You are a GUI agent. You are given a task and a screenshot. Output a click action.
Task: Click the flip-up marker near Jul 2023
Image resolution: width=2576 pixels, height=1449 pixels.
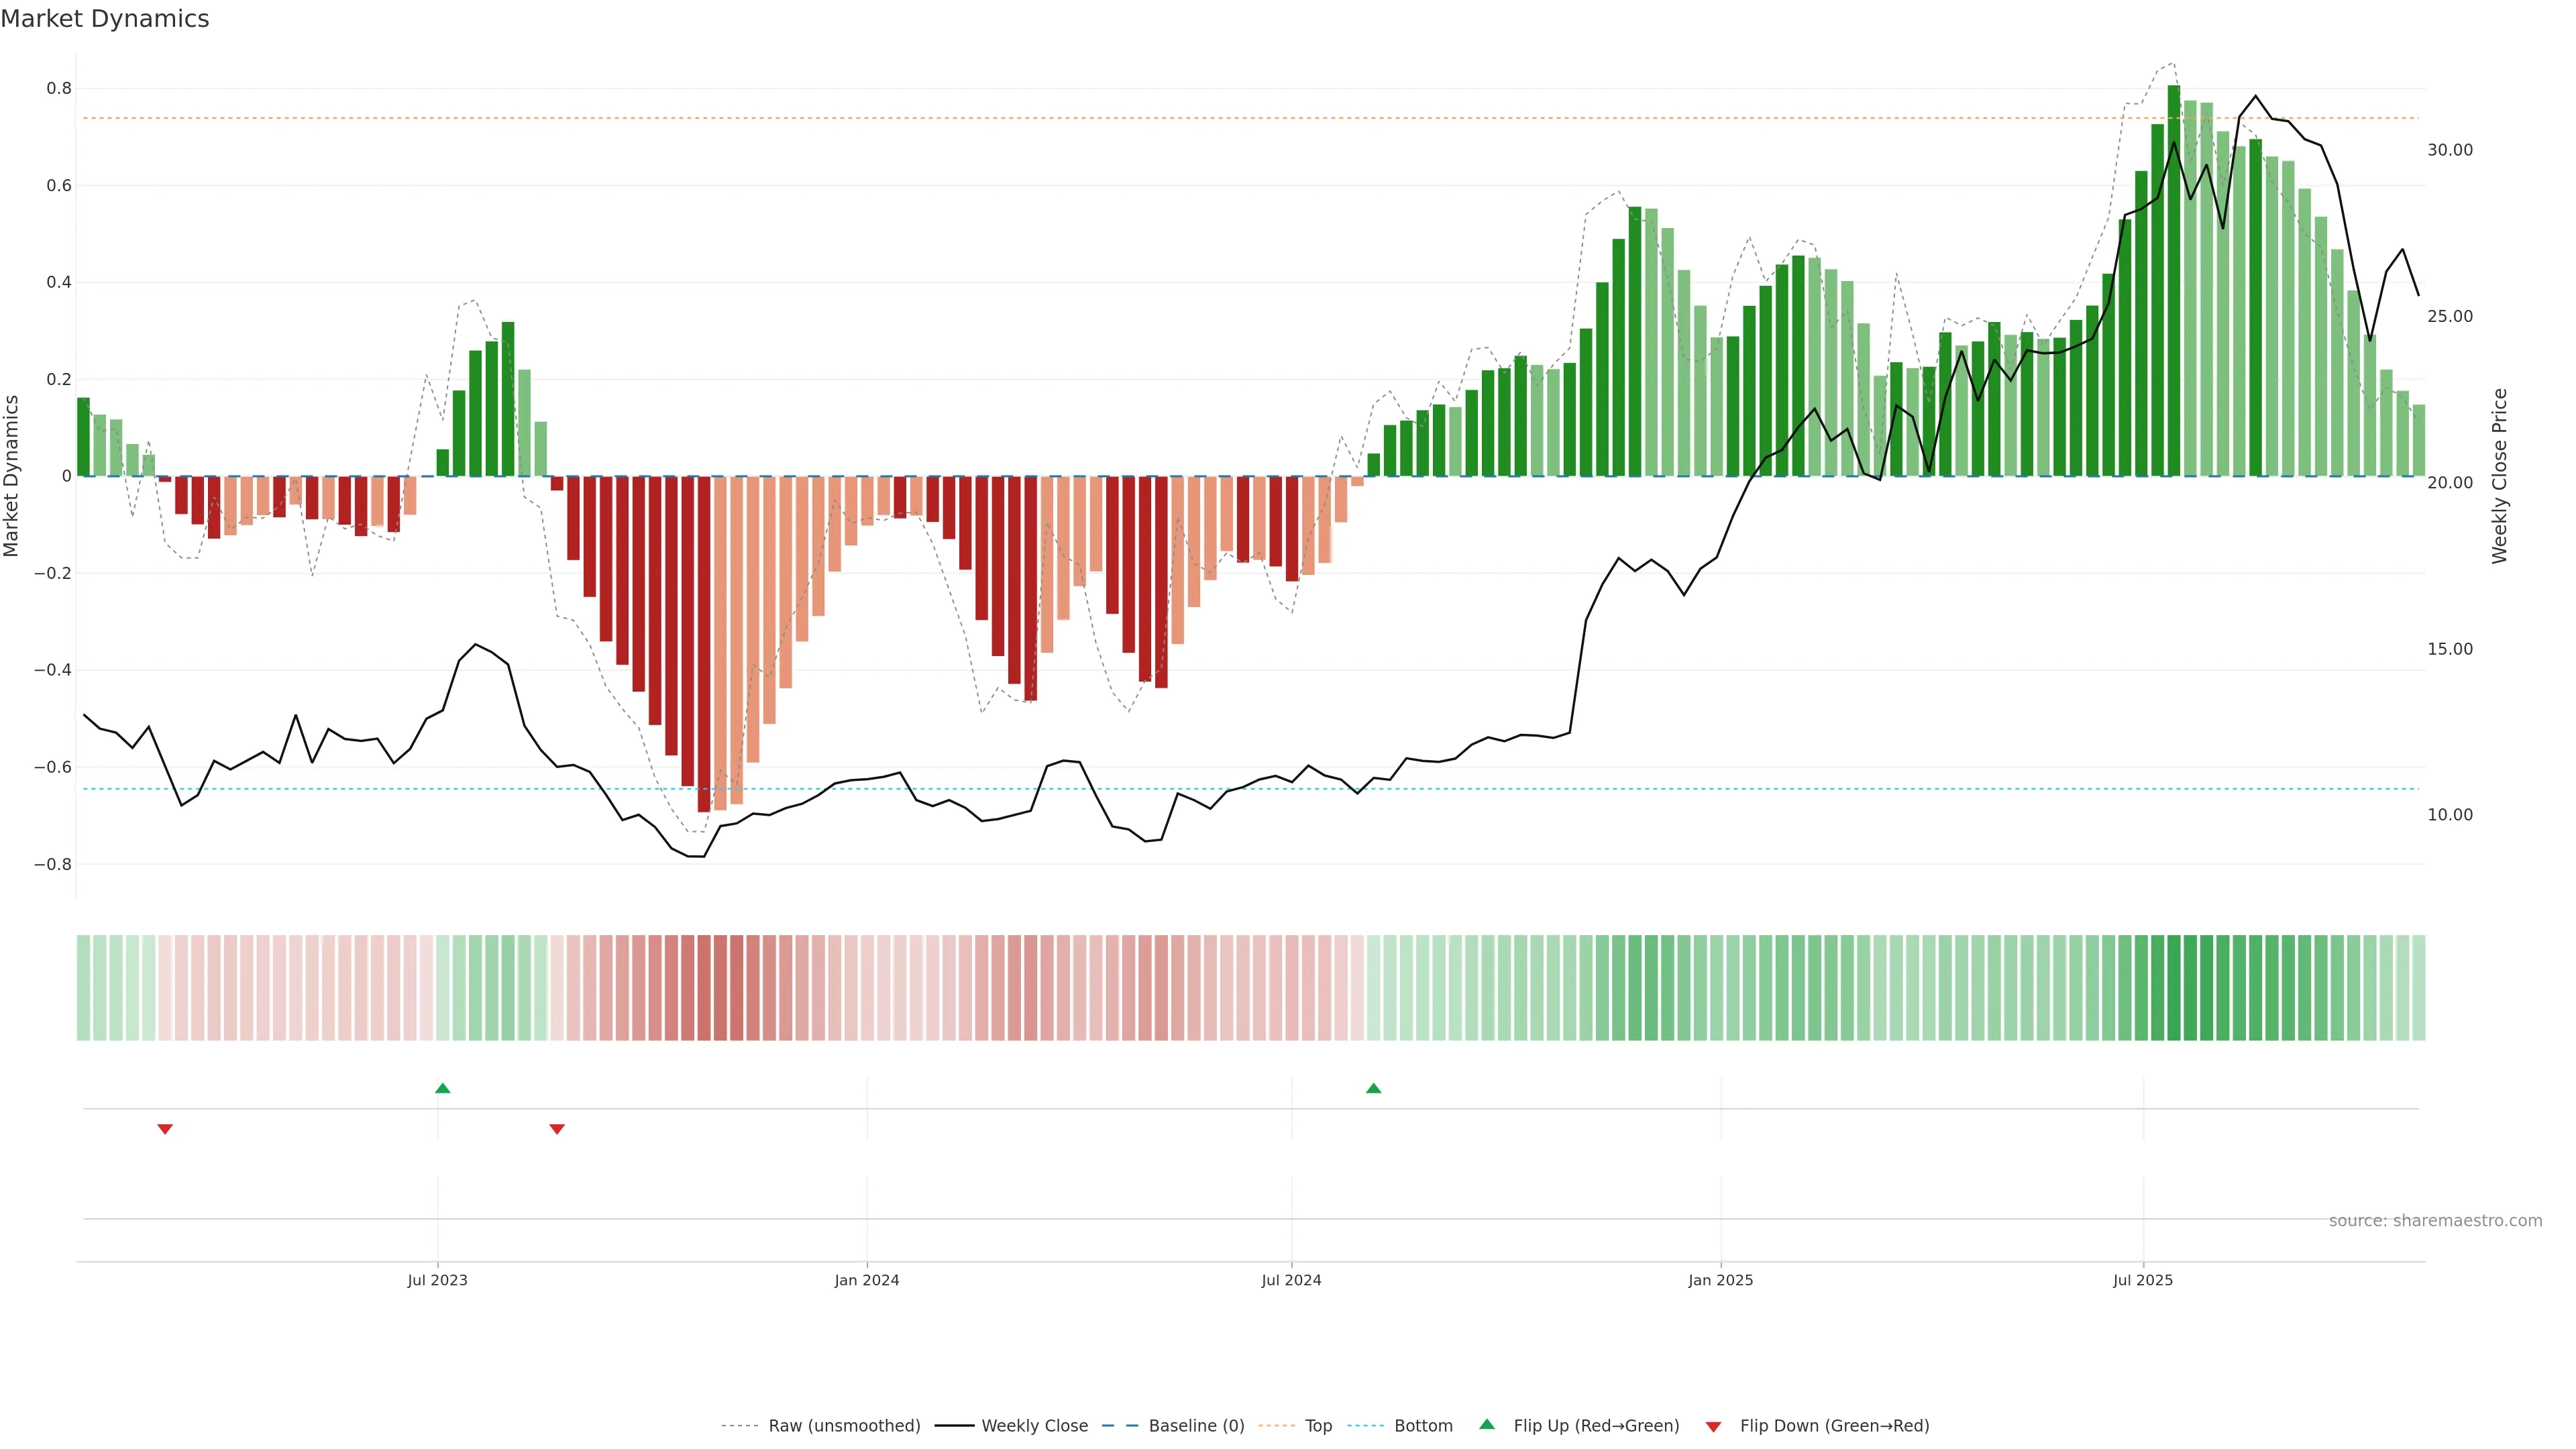click(443, 1088)
